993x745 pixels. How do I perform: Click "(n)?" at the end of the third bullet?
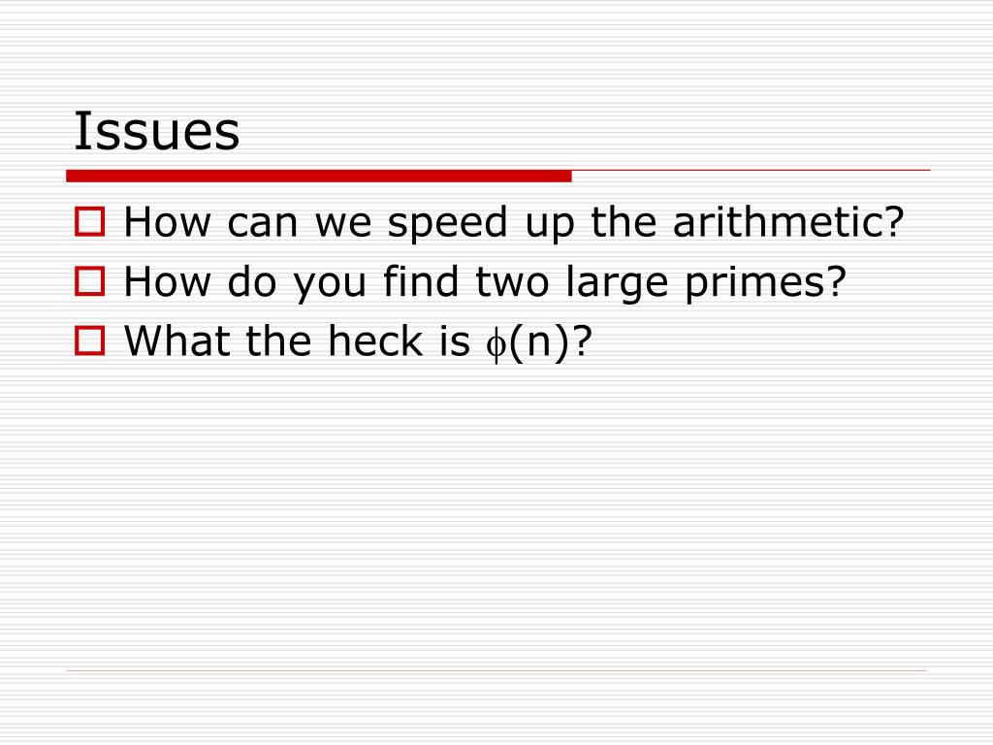[551, 342]
